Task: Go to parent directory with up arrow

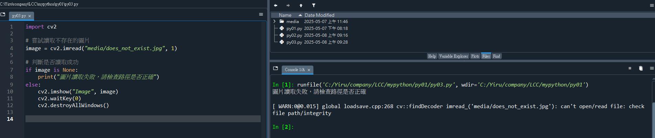Action: [x=301, y=5]
